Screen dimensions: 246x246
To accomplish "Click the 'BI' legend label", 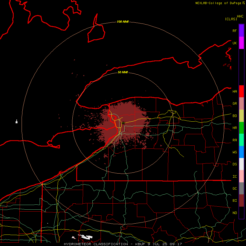I will [235, 201].
